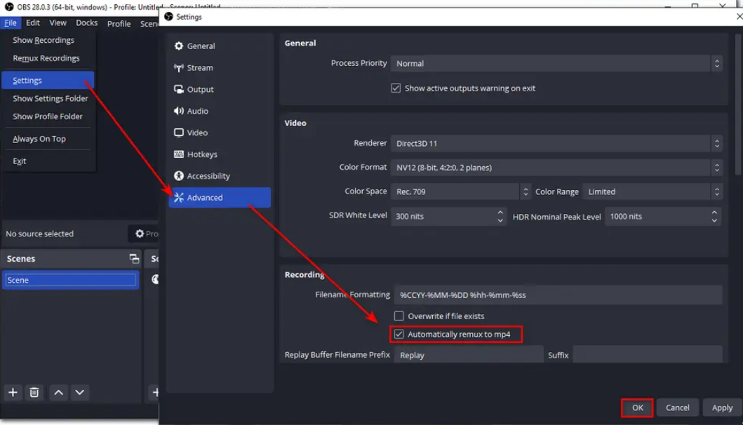Increase HDR Nominal Peak Level with up arrow

click(x=714, y=212)
